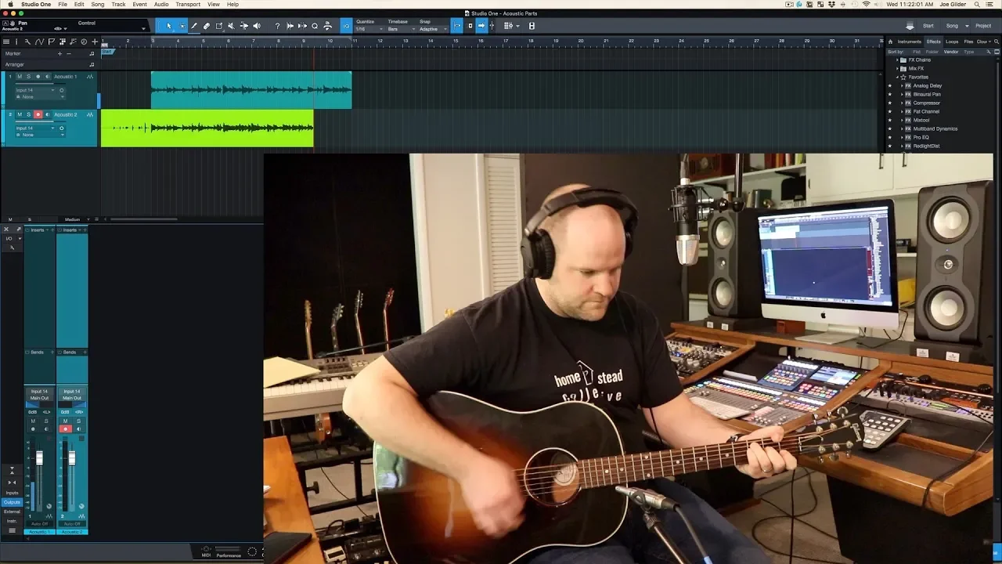
Task: Record-arm the Acoustic 1 track
Action: pyautogui.click(x=38, y=77)
